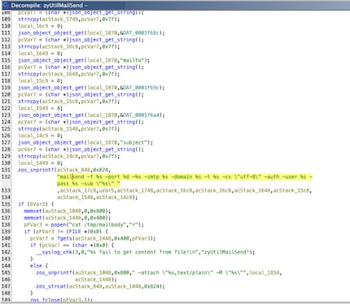Click strncpy call on line 129
The width and height of the screenshot is (350, 304).
click(x=28, y=156)
